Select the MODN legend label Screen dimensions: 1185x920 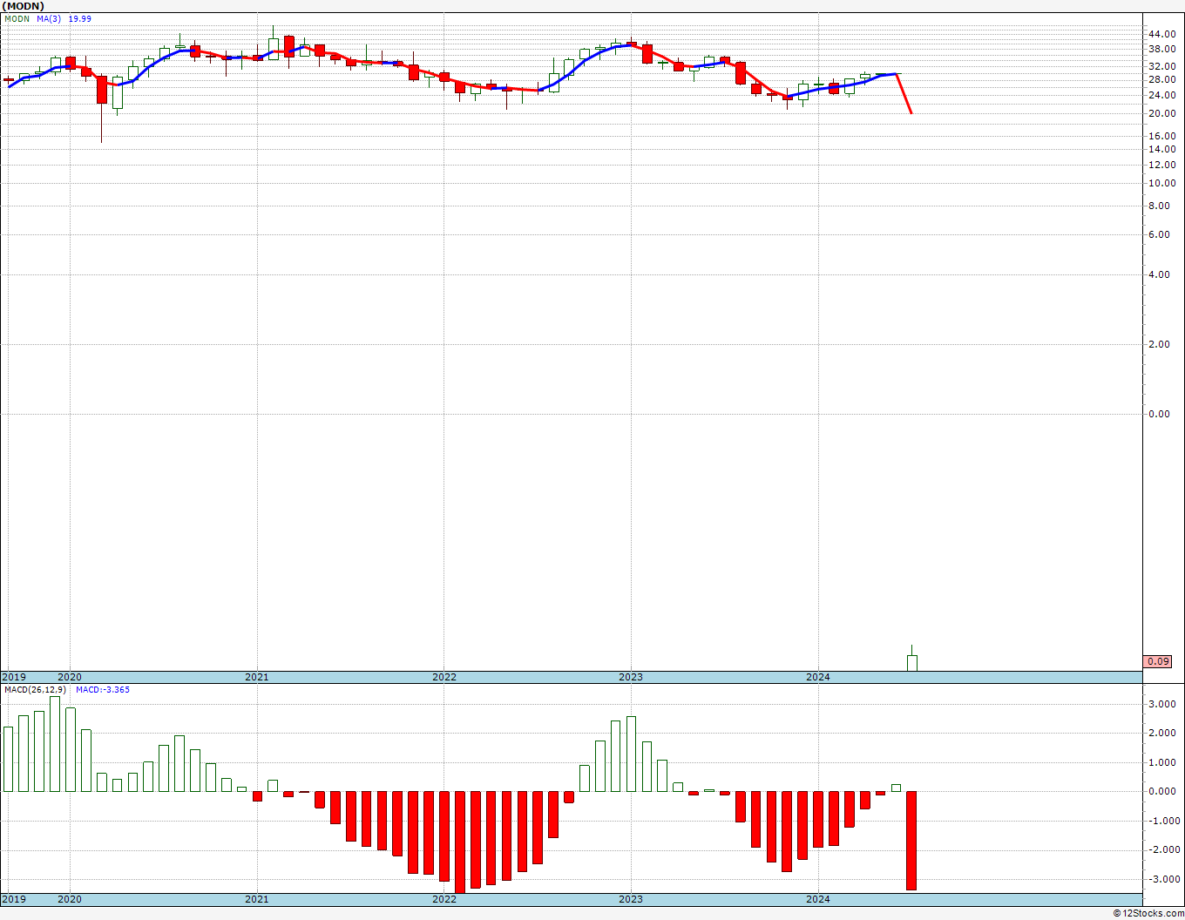point(17,18)
